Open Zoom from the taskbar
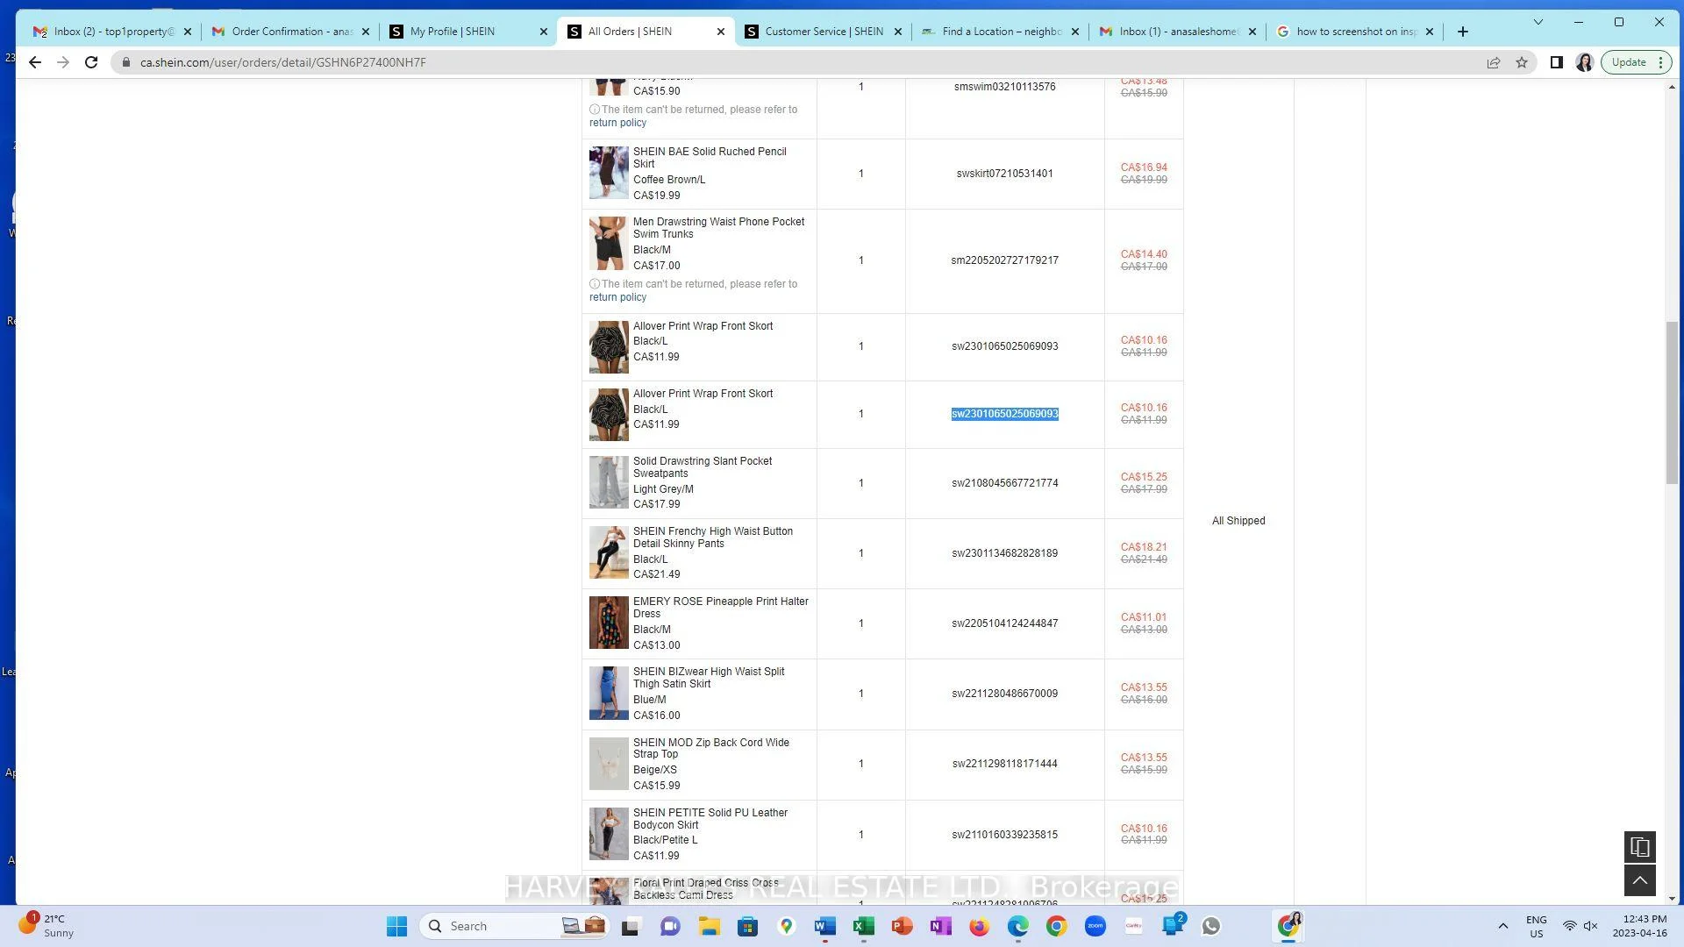The height and width of the screenshot is (947, 1684). (x=1095, y=926)
